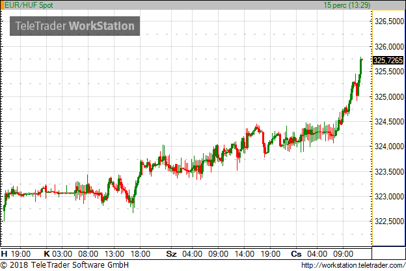Click the 325,5000 price axis label
Image resolution: width=406 pixels, height=271 pixels.
tap(389, 72)
